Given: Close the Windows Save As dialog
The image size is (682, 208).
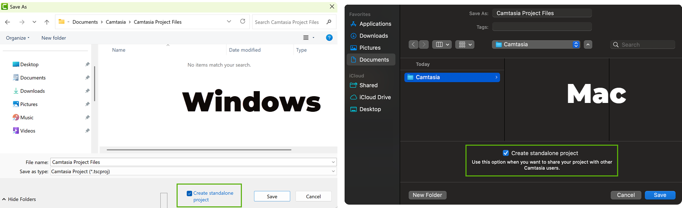Looking at the screenshot, I should click(332, 7).
